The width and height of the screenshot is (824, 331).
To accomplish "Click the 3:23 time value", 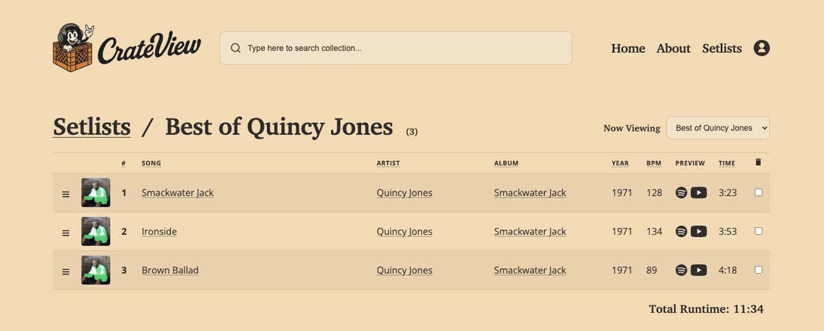I will pyautogui.click(x=727, y=193).
